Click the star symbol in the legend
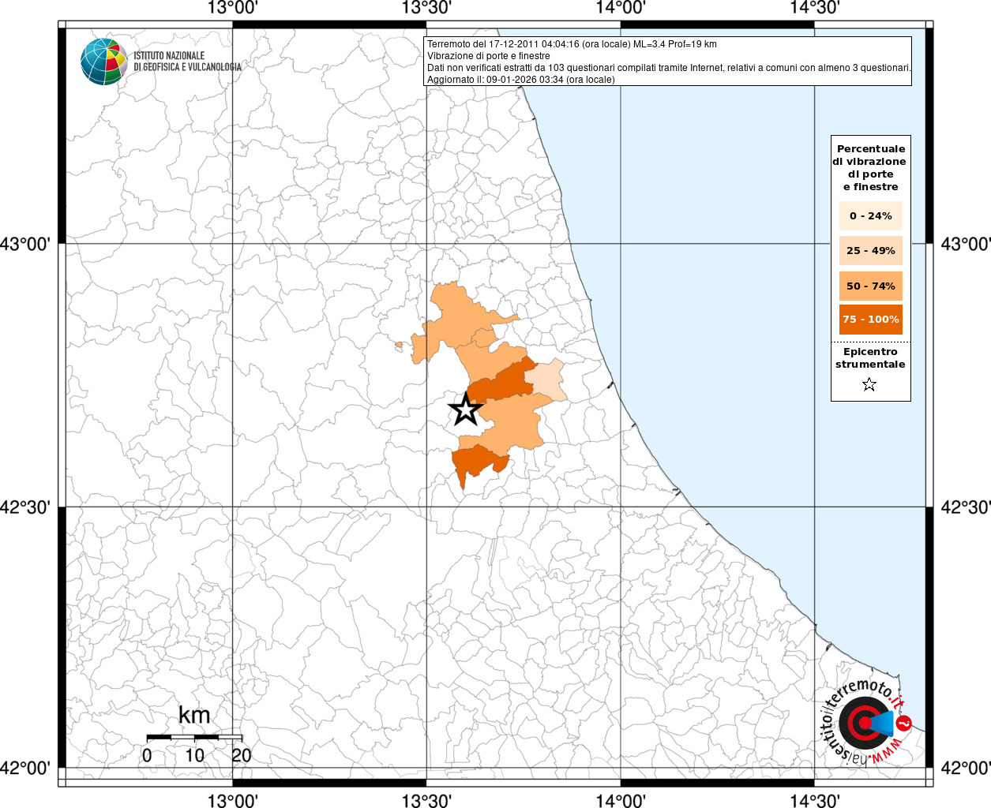This screenshot has height=808, width=991. (x=869, y=385)
